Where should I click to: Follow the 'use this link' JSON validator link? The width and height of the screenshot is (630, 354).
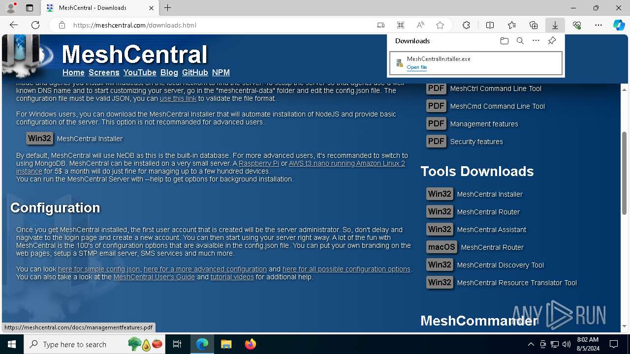[178, 98]
